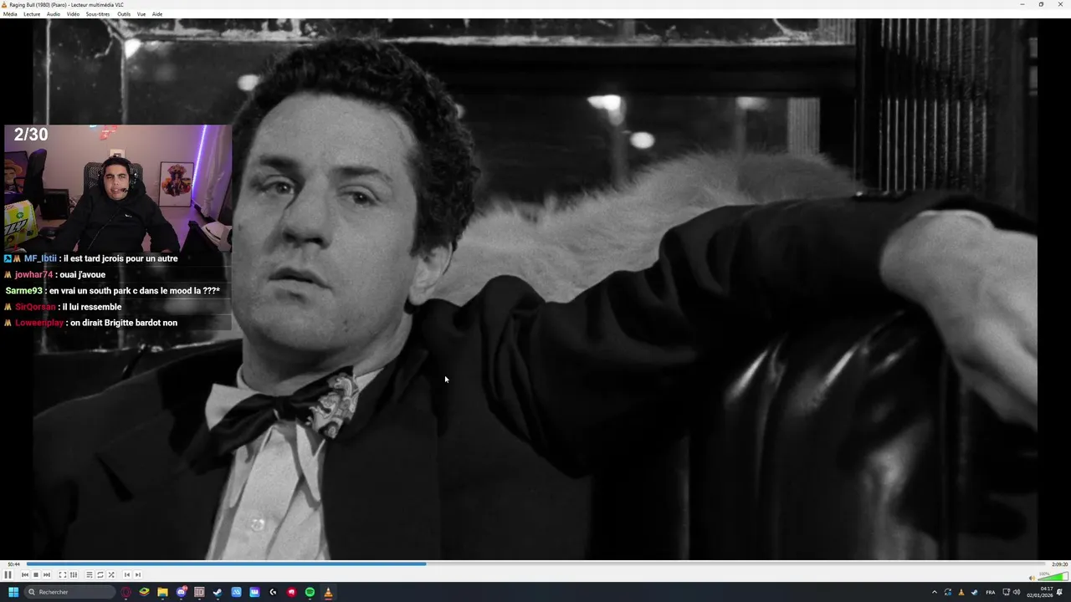
Task: Click elapsed time 50:44 label
Action: (x=13, y=564)
